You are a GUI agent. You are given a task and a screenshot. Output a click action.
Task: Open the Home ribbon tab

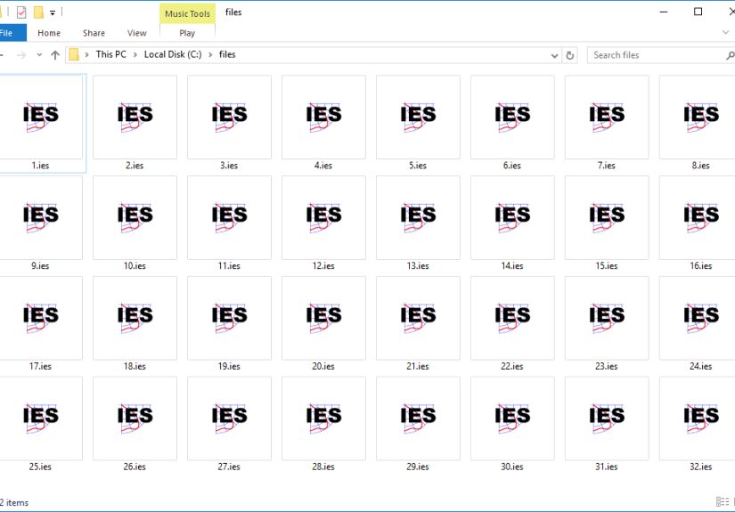coord(49,33)
